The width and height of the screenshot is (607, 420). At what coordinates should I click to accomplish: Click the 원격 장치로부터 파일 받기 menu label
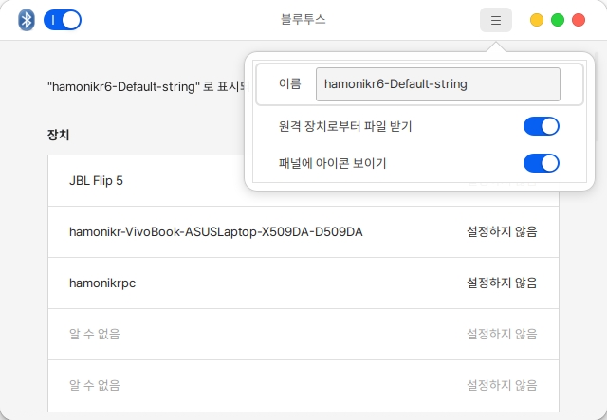(x=345, y=126)
